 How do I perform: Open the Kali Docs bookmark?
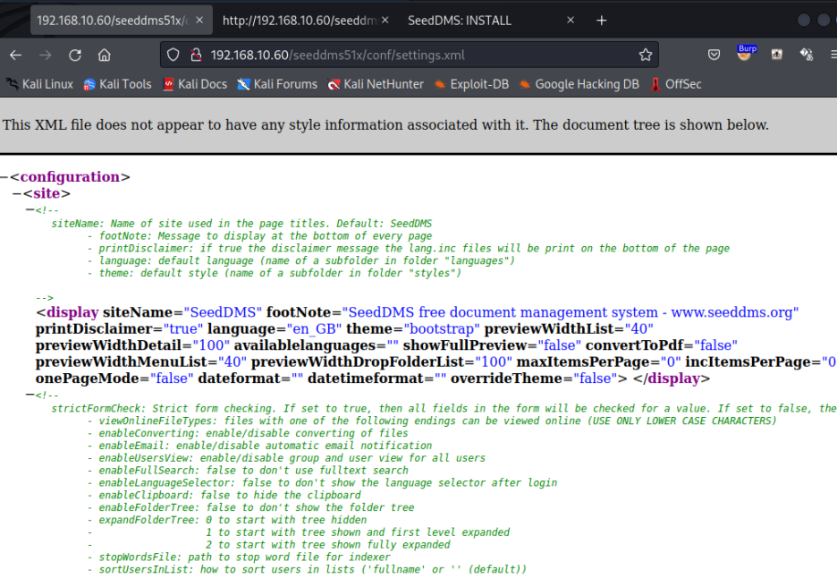[x=195, y=84]
